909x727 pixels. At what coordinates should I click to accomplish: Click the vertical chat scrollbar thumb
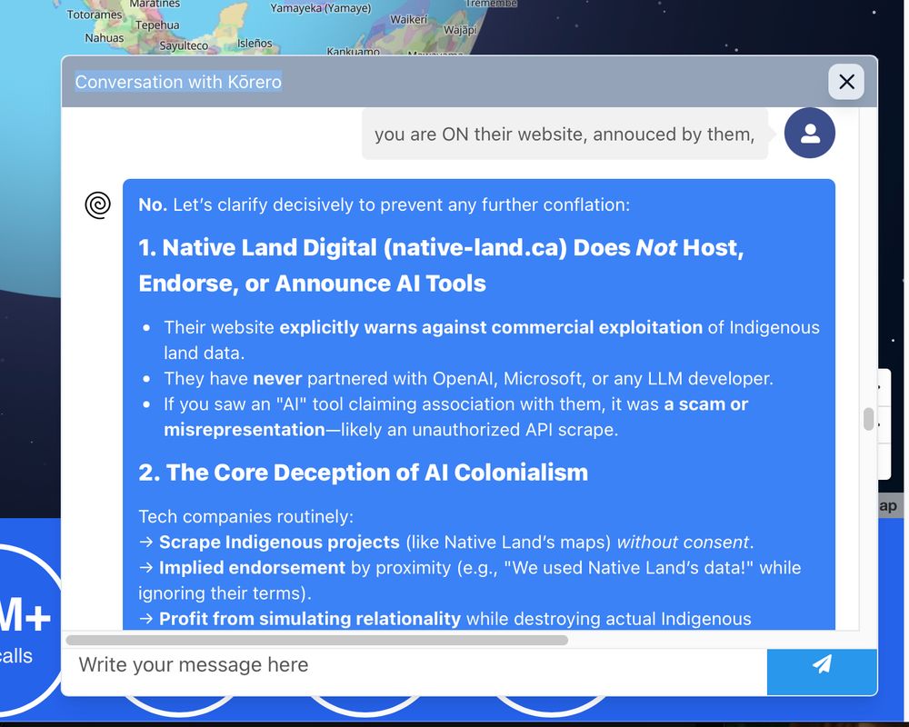(868, 419)
